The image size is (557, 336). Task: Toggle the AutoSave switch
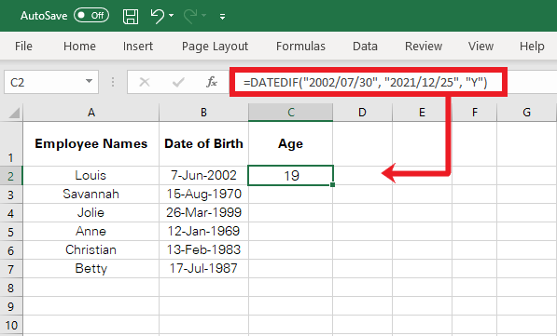[91, 16]
